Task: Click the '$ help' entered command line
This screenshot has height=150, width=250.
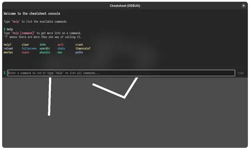Action: pos(8,29)
